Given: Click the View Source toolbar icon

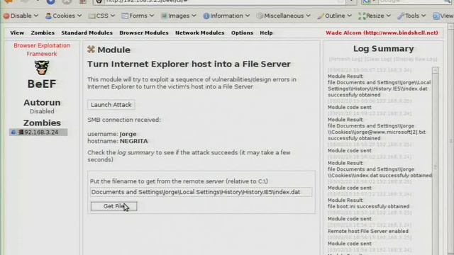Looking at the screenshot, I should [x=436, y=16].
